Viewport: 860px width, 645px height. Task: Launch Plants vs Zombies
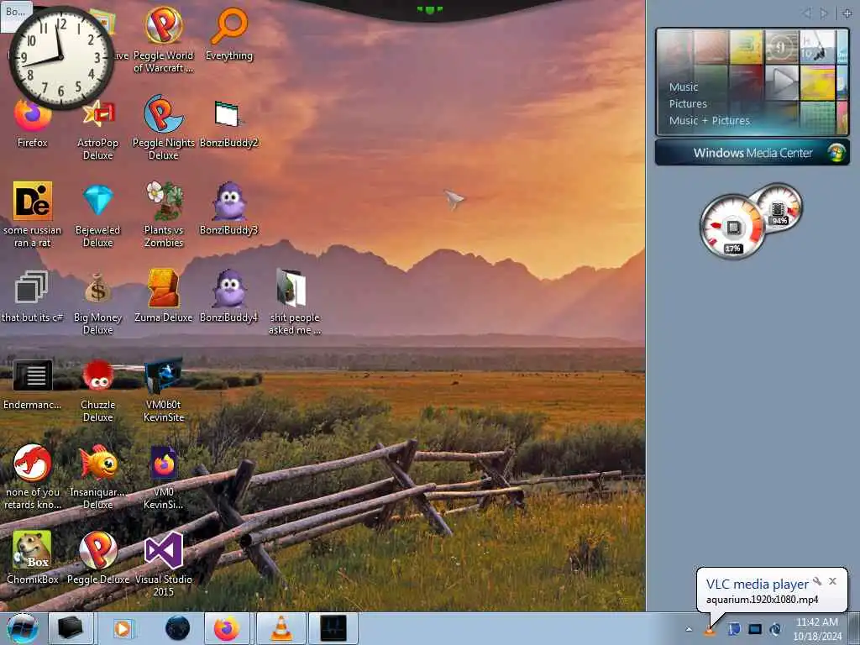pyautogui.click(x=164, y=215)
